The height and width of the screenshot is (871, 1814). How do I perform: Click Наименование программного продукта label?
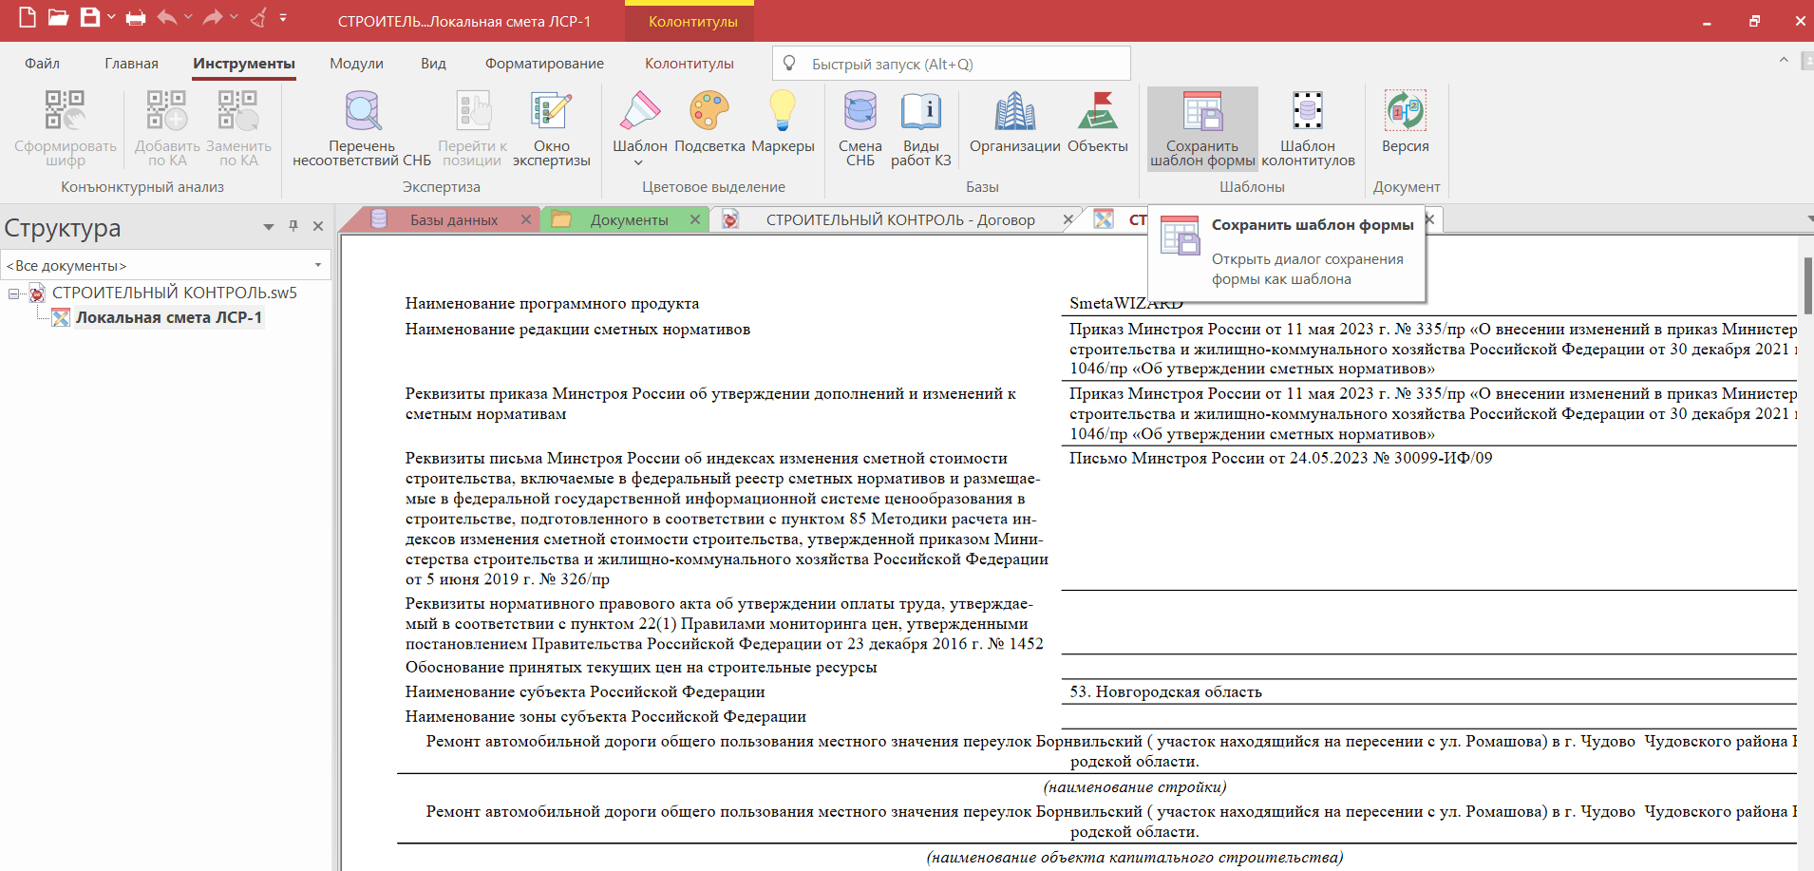tap(552, 303)
